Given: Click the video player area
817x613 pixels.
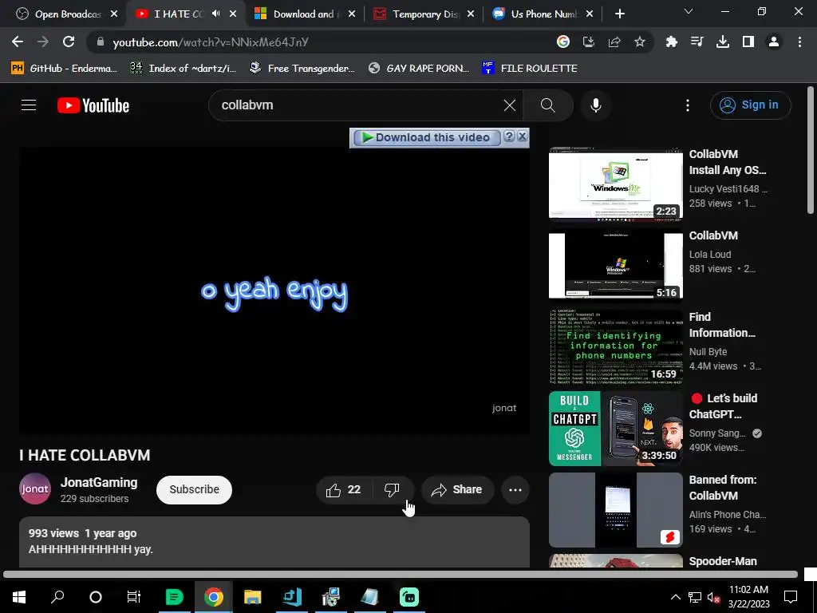Looking at the screenshot, I should [x=274, y=291].
